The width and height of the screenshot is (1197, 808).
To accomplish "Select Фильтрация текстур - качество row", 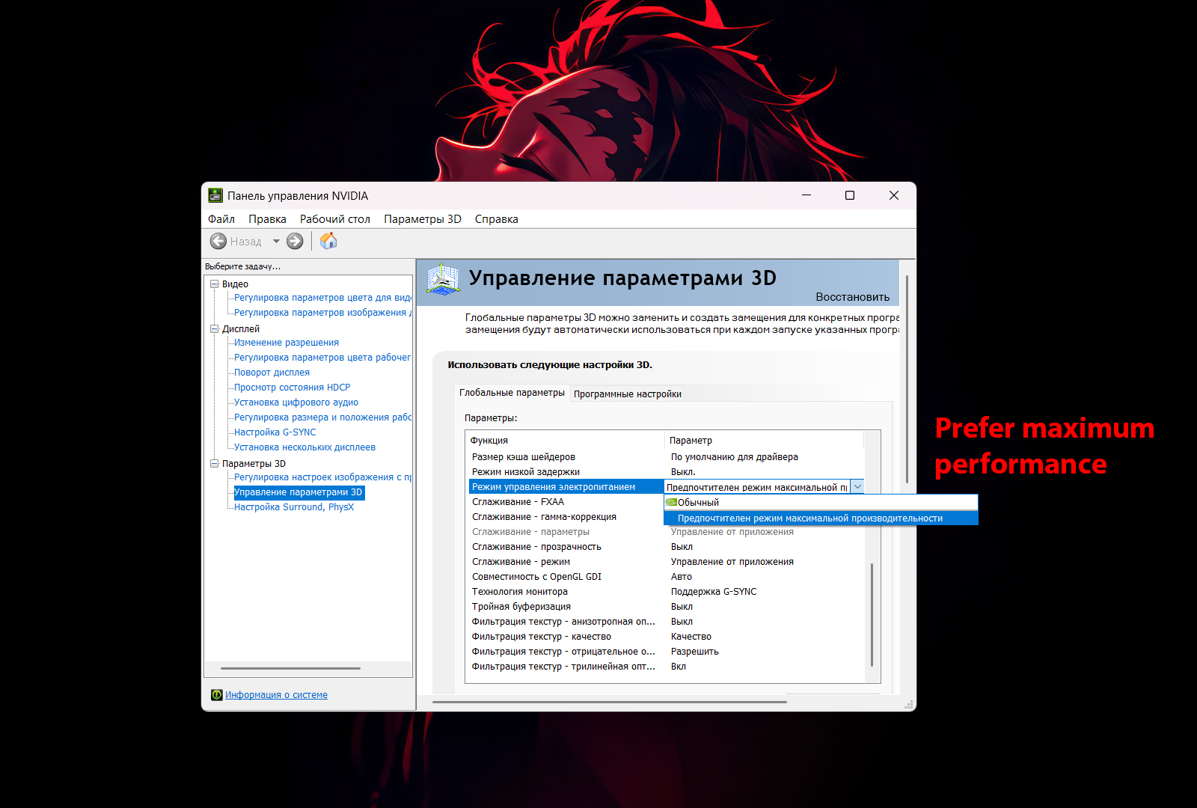I will [667, 637].
